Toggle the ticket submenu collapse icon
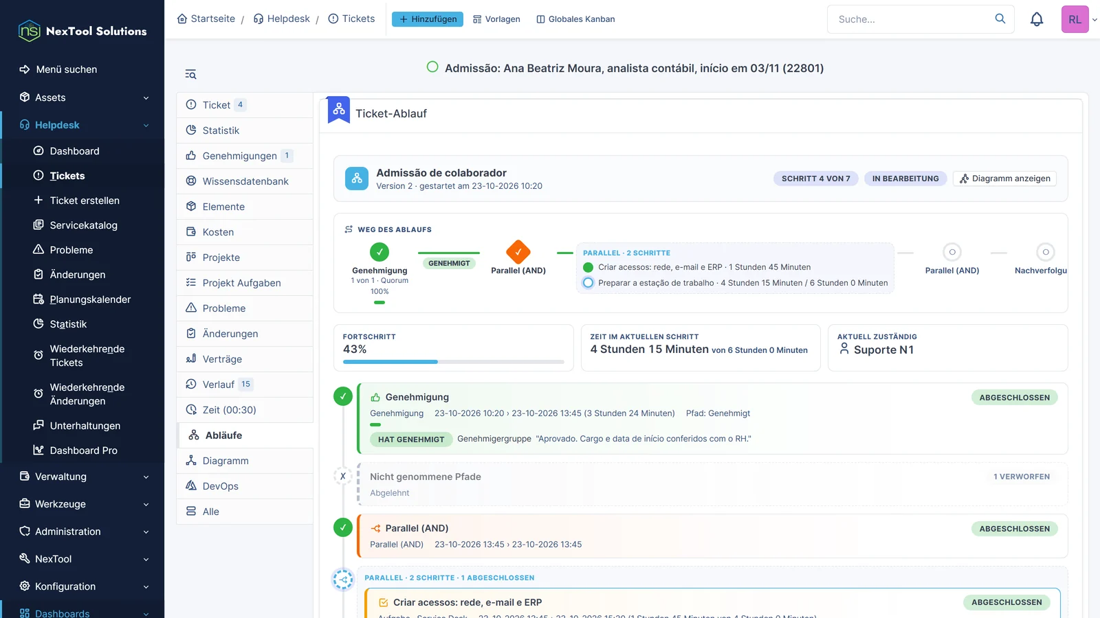This screenshot has height=618, width=1100. tap(191, 74)
